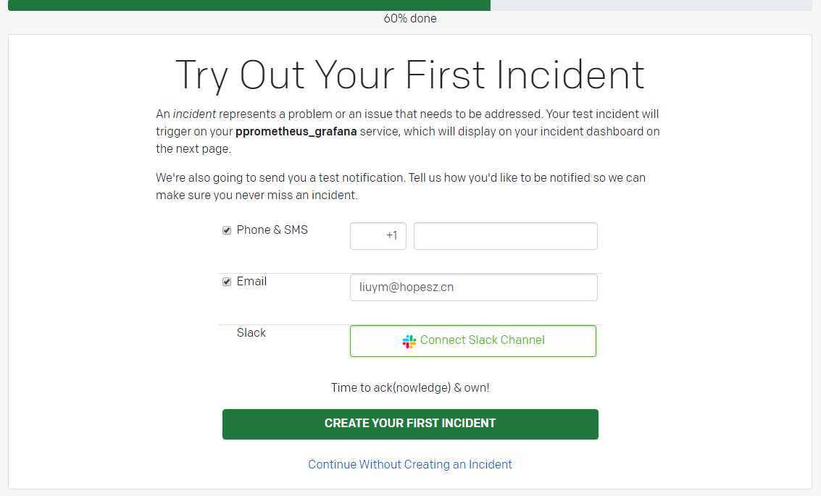Open the +1 country code field
821x496 pixels.
[x=378, y=236]
